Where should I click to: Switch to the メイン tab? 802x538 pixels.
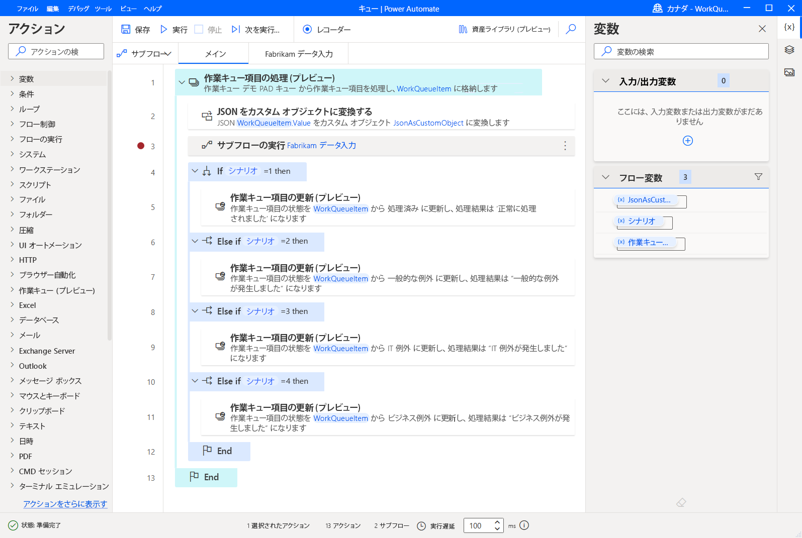214,54
